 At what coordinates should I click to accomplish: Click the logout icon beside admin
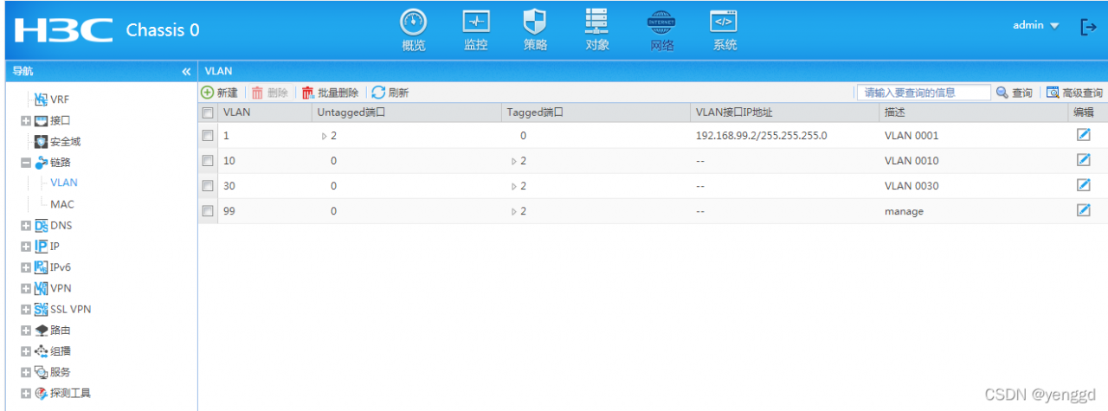coord(1089,27)
